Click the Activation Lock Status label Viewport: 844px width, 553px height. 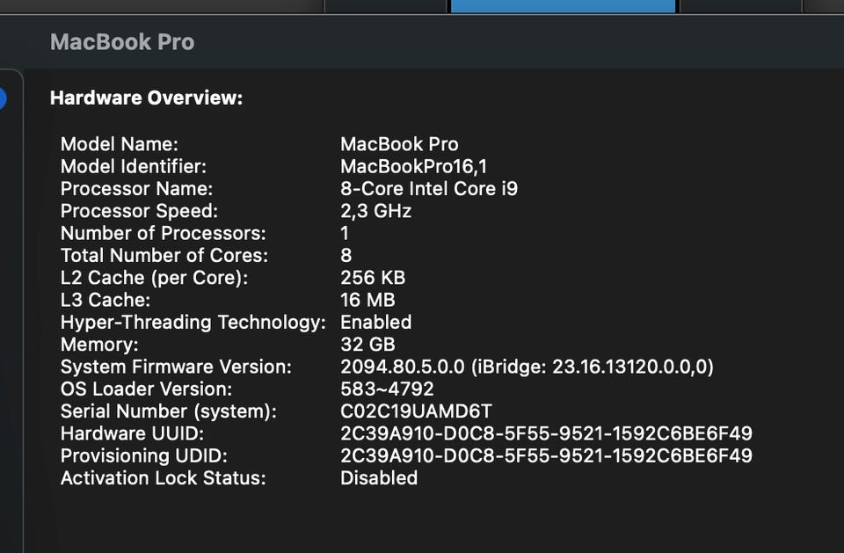[164, 478]
